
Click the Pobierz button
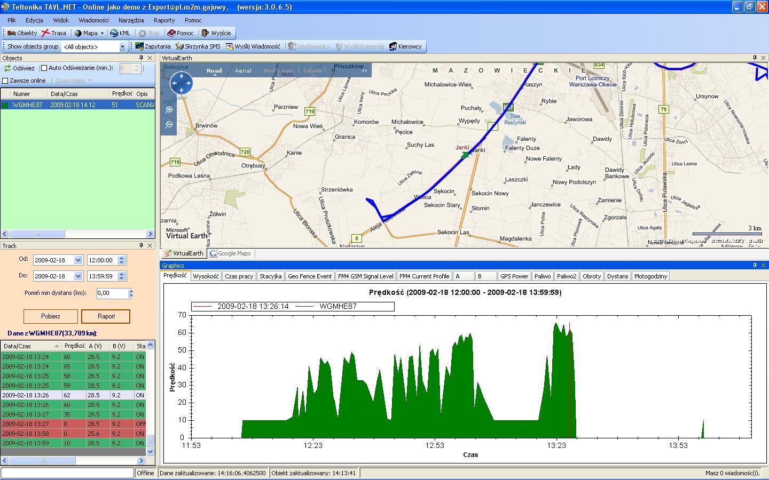(x=51, y=316)
